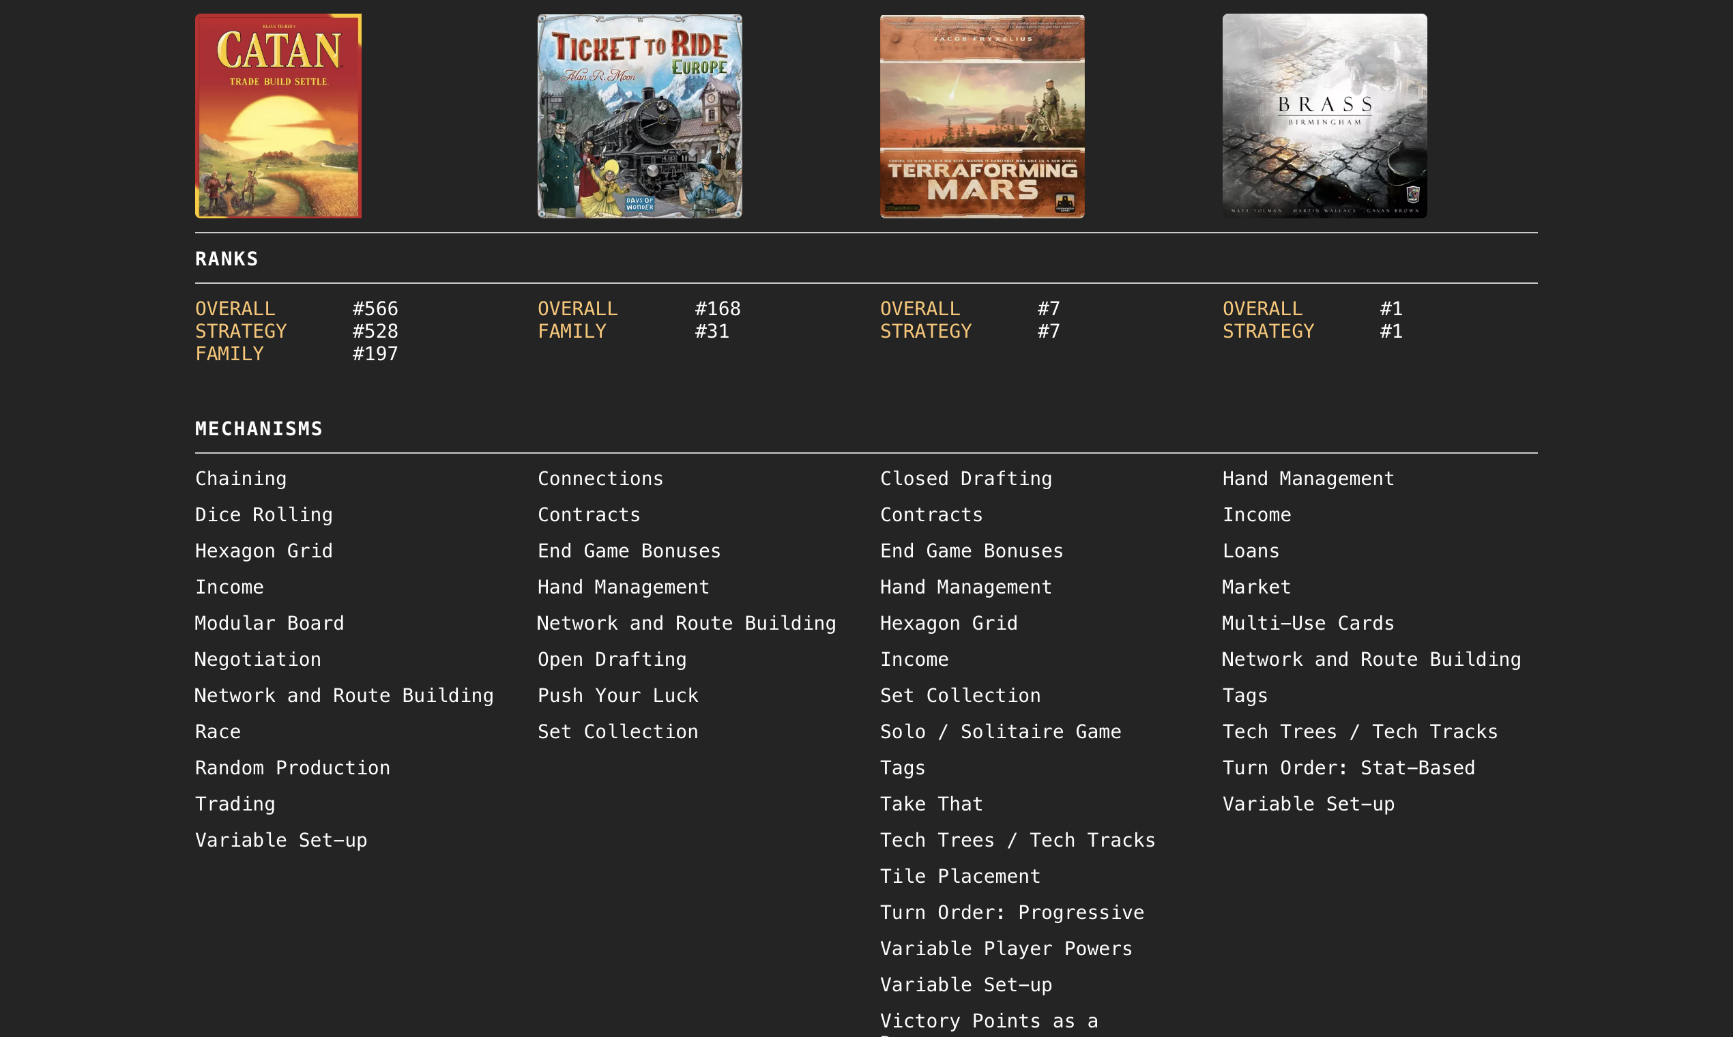The height and width of the screenshot is (1037, 1733).
Task: Select Variable Player Powers mechanism
Action: pos(1006,949)
